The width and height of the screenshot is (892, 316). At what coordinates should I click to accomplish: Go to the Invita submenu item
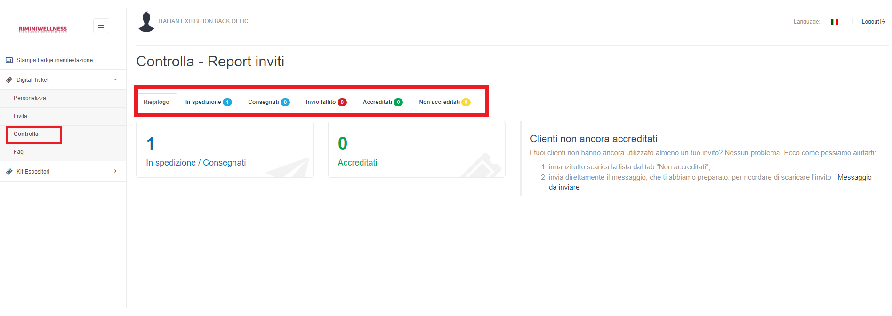20,116
